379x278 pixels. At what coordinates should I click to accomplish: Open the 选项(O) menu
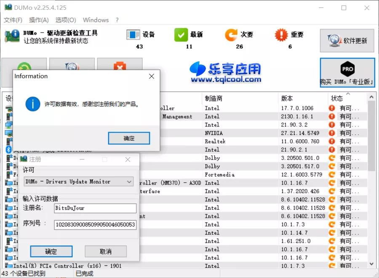[x=65, y=20]
